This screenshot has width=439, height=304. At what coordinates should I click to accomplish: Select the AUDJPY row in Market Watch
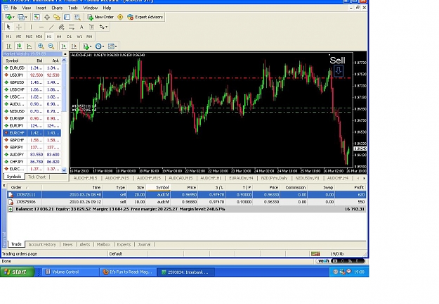[x=32, y=155]
